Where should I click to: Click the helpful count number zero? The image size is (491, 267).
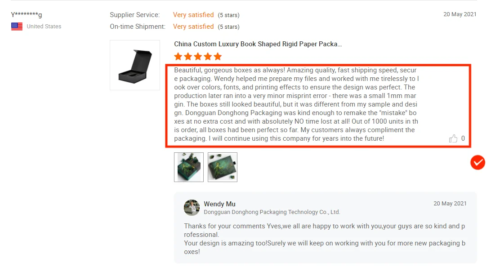pos(463,138)
